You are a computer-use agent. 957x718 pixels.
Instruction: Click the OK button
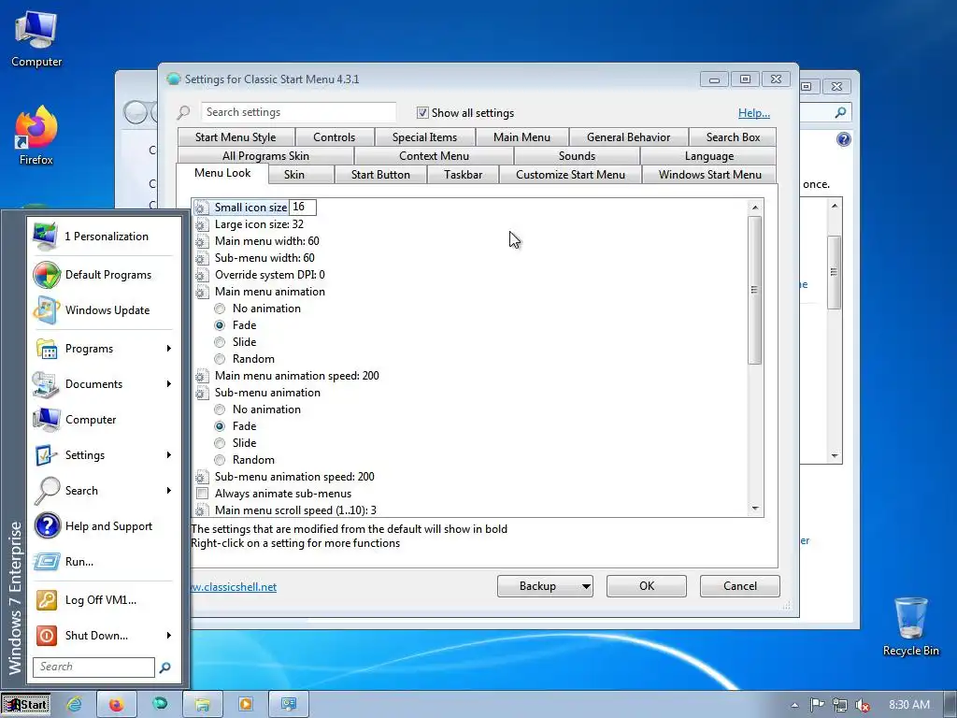[647, 586]
